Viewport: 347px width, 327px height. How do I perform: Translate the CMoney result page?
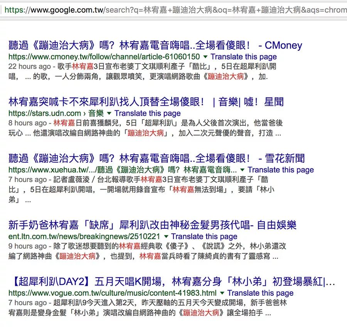pyautogui.click(x=243, y=57)
